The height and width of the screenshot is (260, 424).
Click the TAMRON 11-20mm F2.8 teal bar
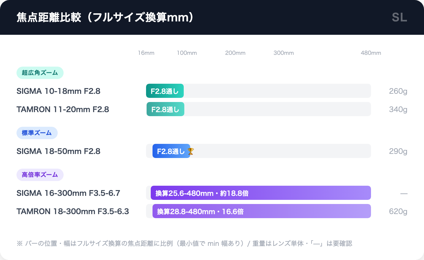click(x=165, y=109)
